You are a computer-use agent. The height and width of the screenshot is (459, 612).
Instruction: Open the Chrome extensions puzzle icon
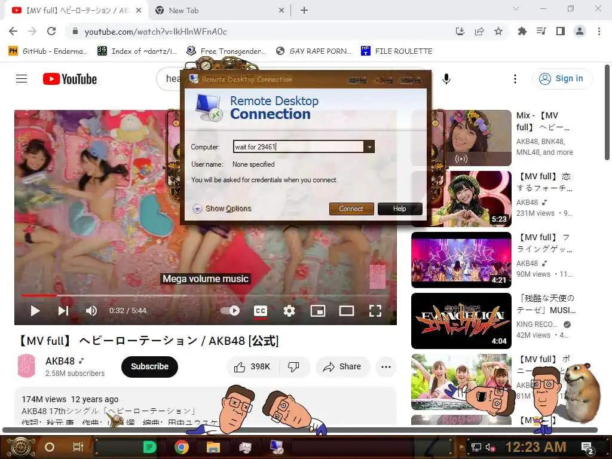[x=522, y=31]
